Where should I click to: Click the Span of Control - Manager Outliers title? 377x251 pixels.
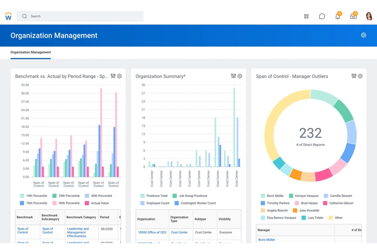click(x=292, y=76)
